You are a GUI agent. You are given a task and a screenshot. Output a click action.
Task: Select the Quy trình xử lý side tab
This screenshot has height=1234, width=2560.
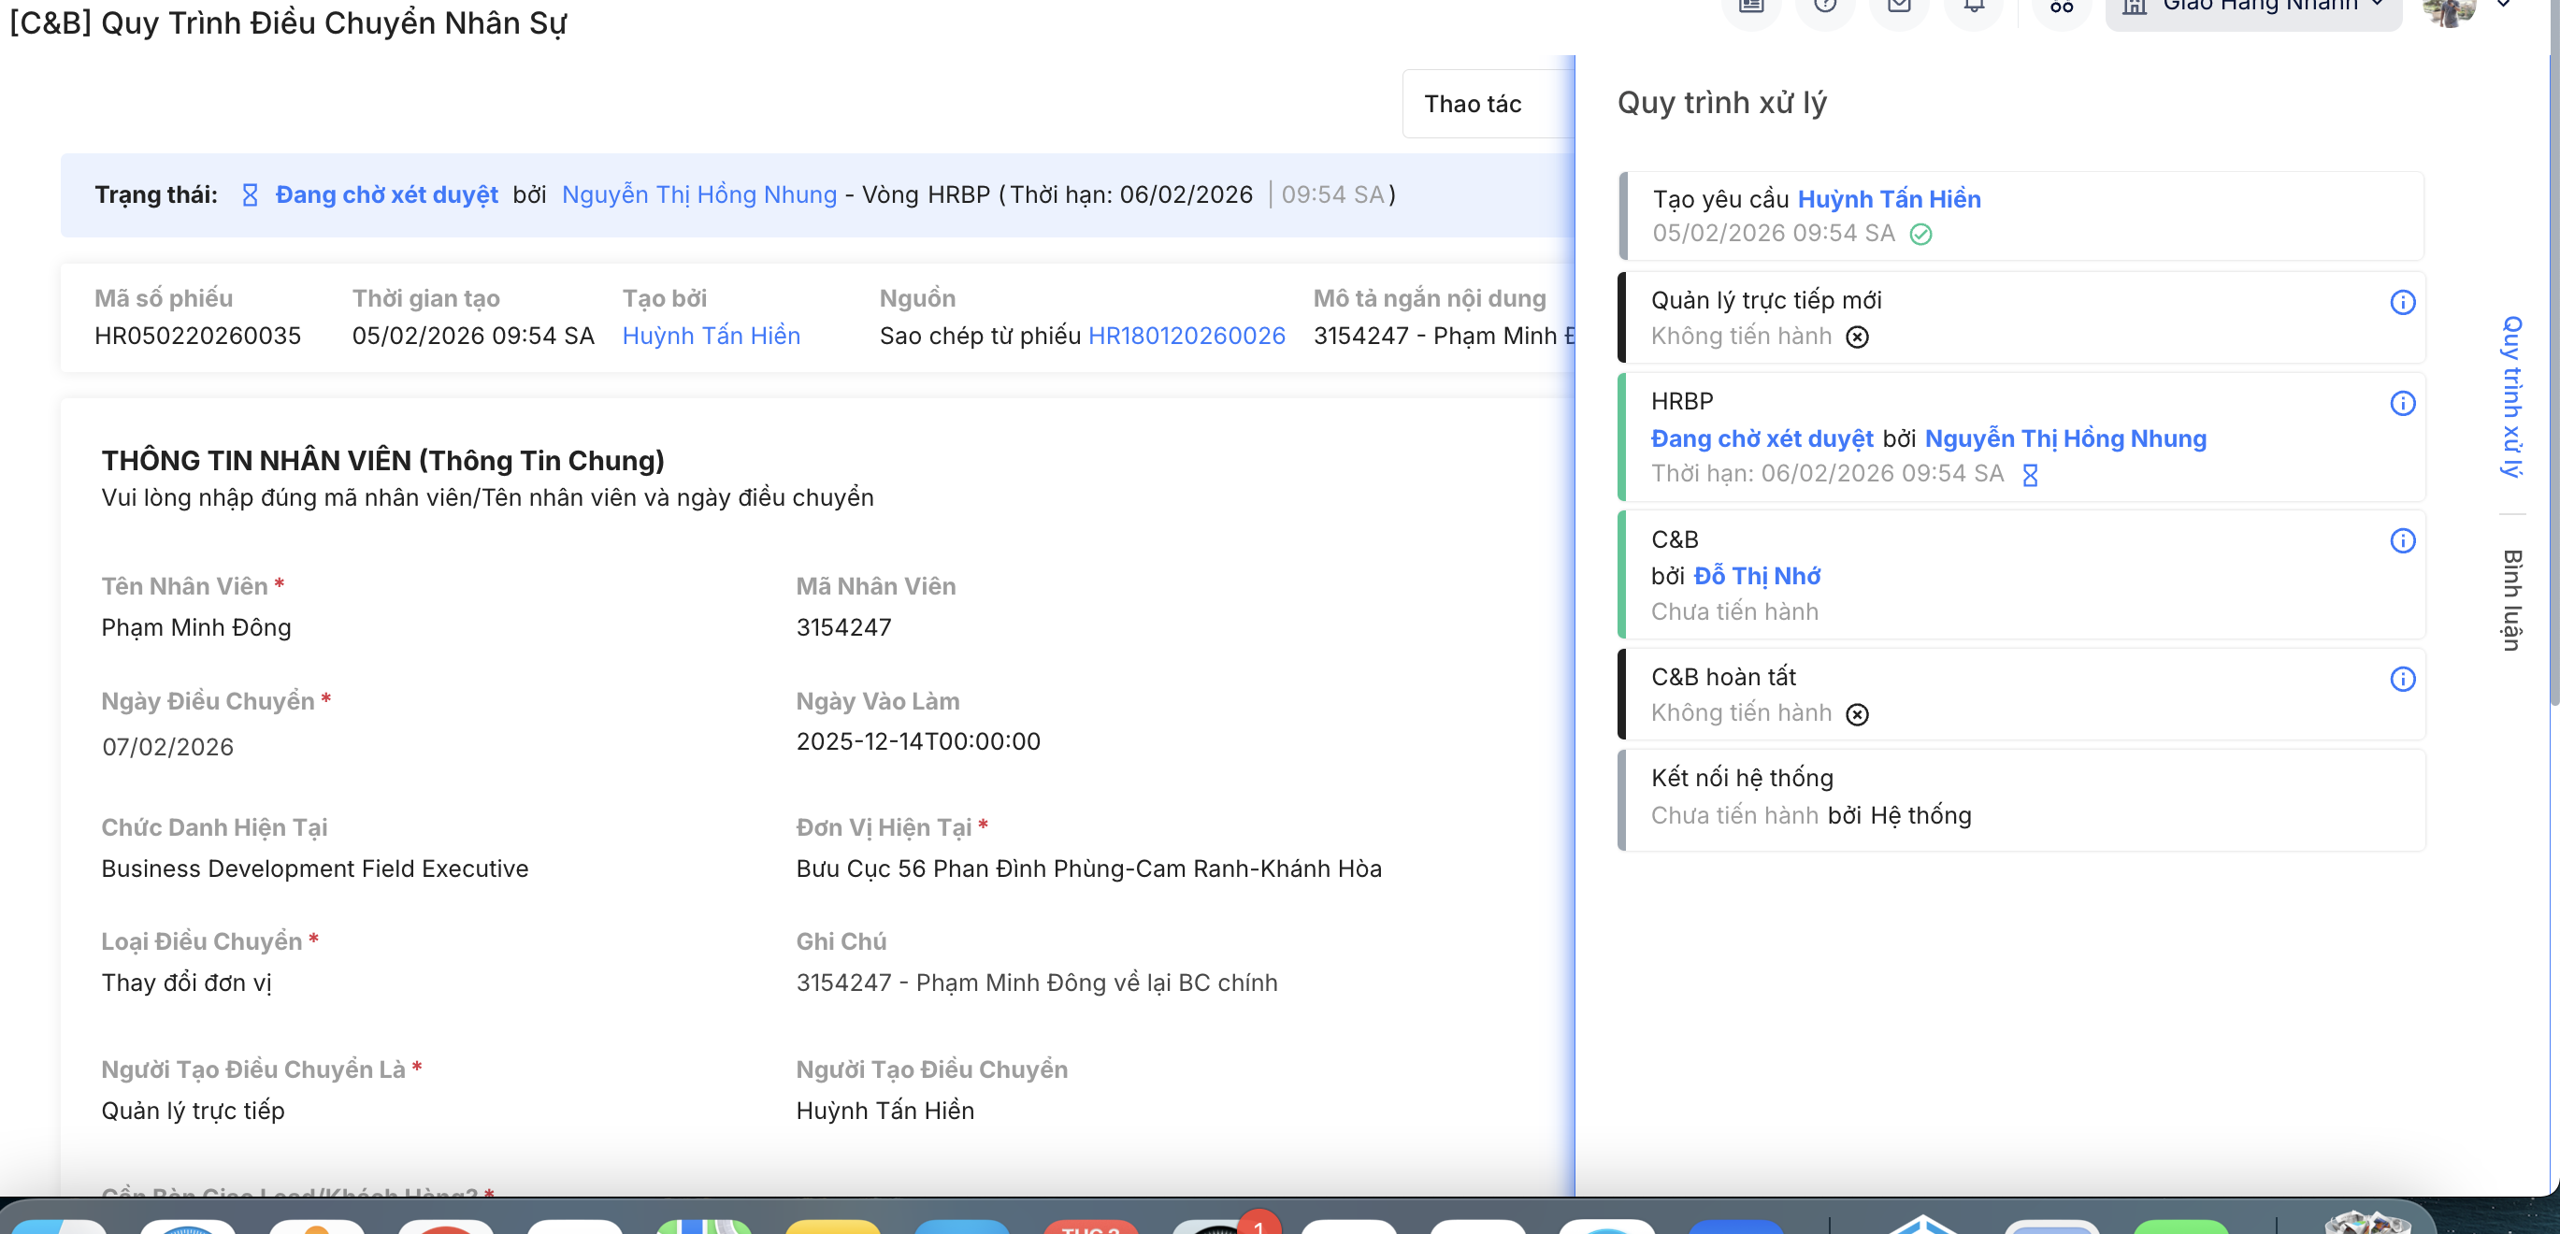(x=2511, y=395)
